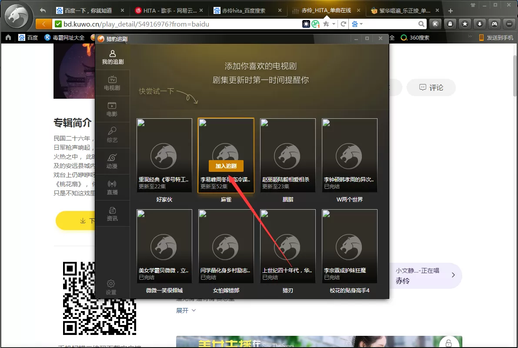Image resolution: width=518 pixels, height=348 pixels.
Task: Open 设置 settings gear in the sidebar
Action: click(111, 287)
